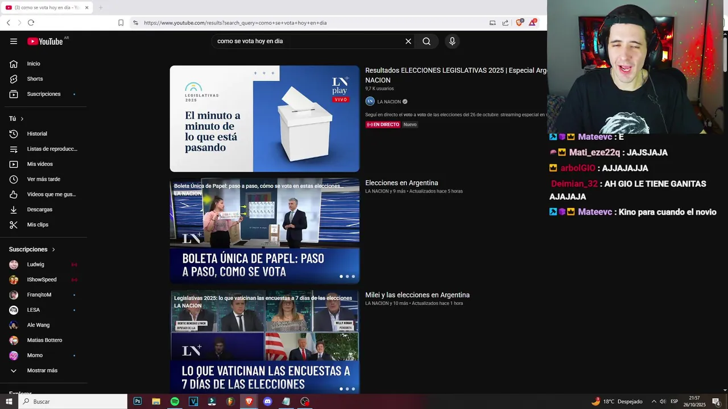728x409 pixels.
Task: Open Discord from the taskbar
Action: (267, 402)
